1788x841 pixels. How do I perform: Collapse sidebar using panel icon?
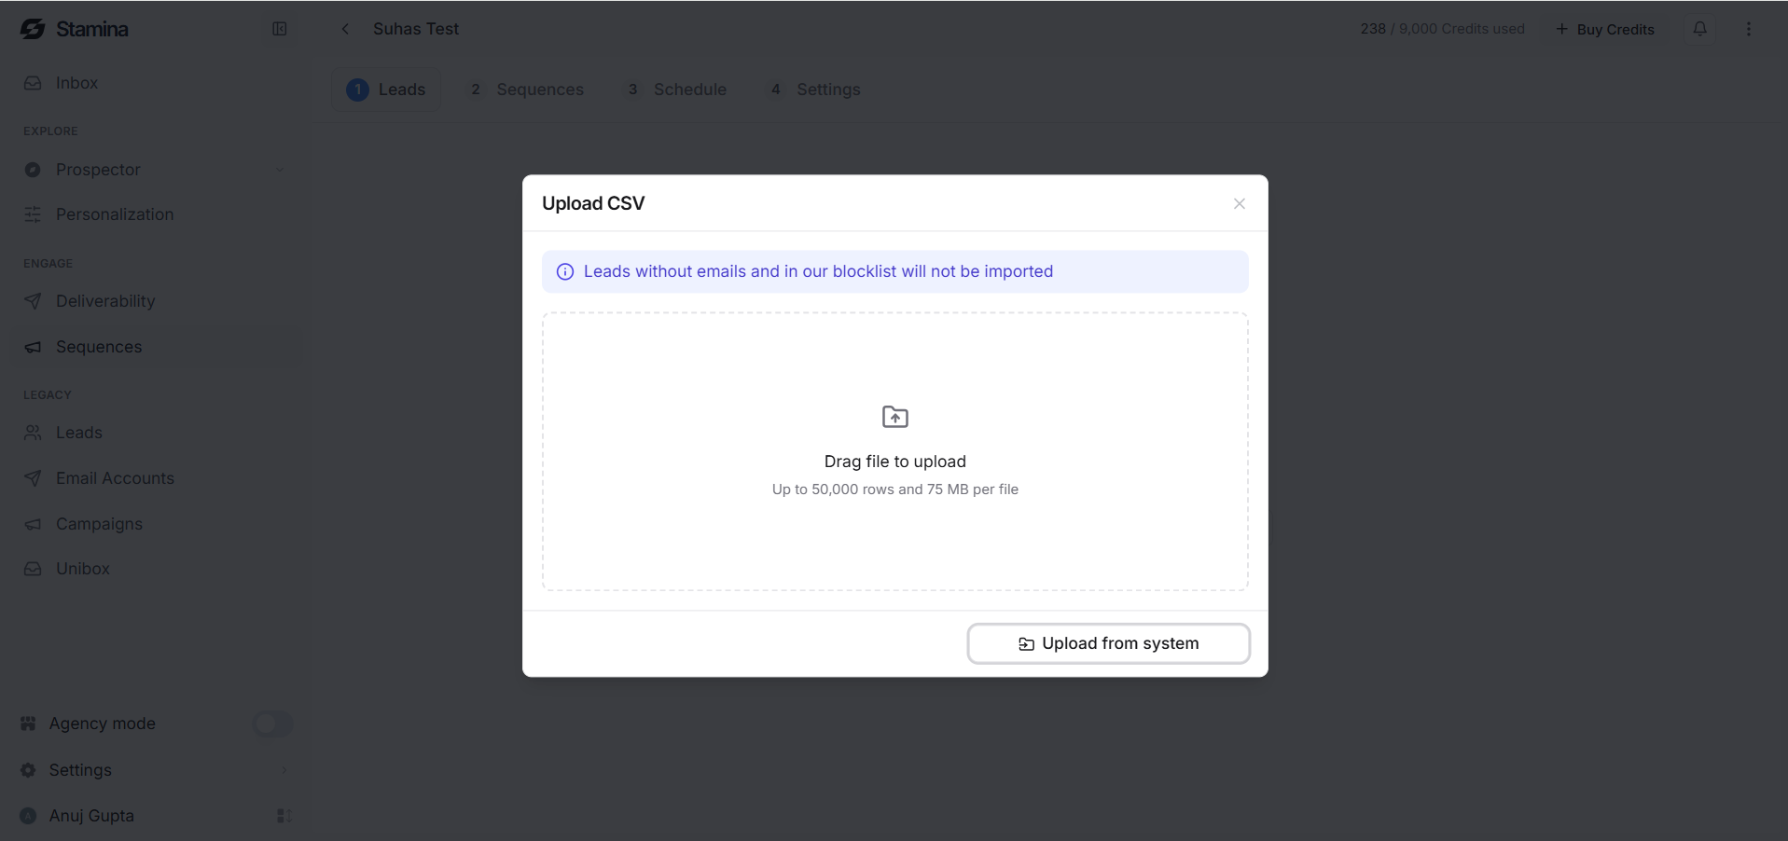tap(280, 29)
